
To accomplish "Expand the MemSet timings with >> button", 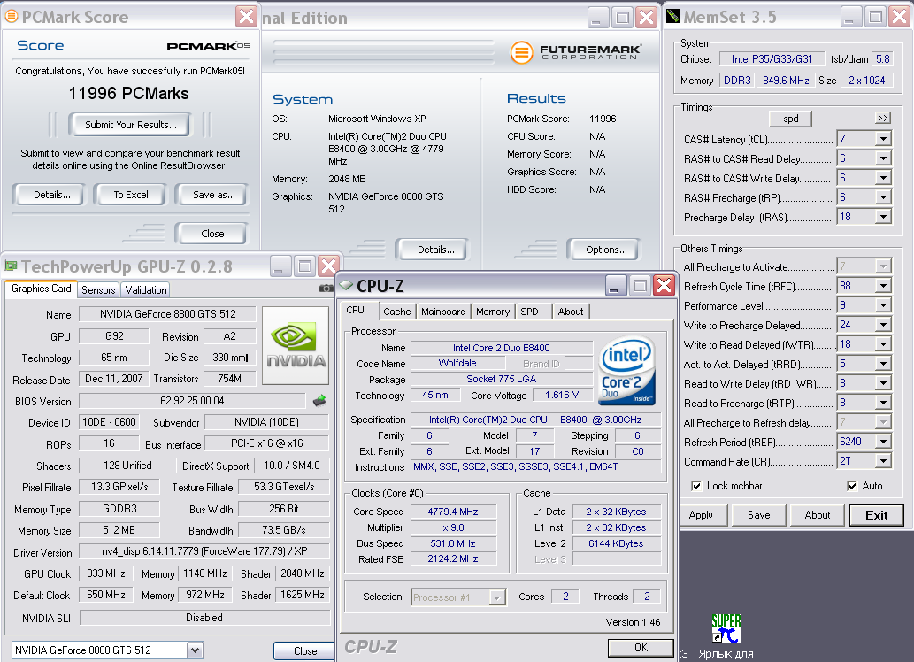I will click(x=883, y=119).
